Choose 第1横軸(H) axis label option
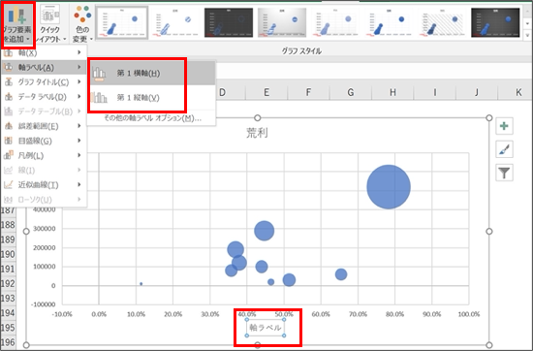533x351 pixels. point(151,73)
